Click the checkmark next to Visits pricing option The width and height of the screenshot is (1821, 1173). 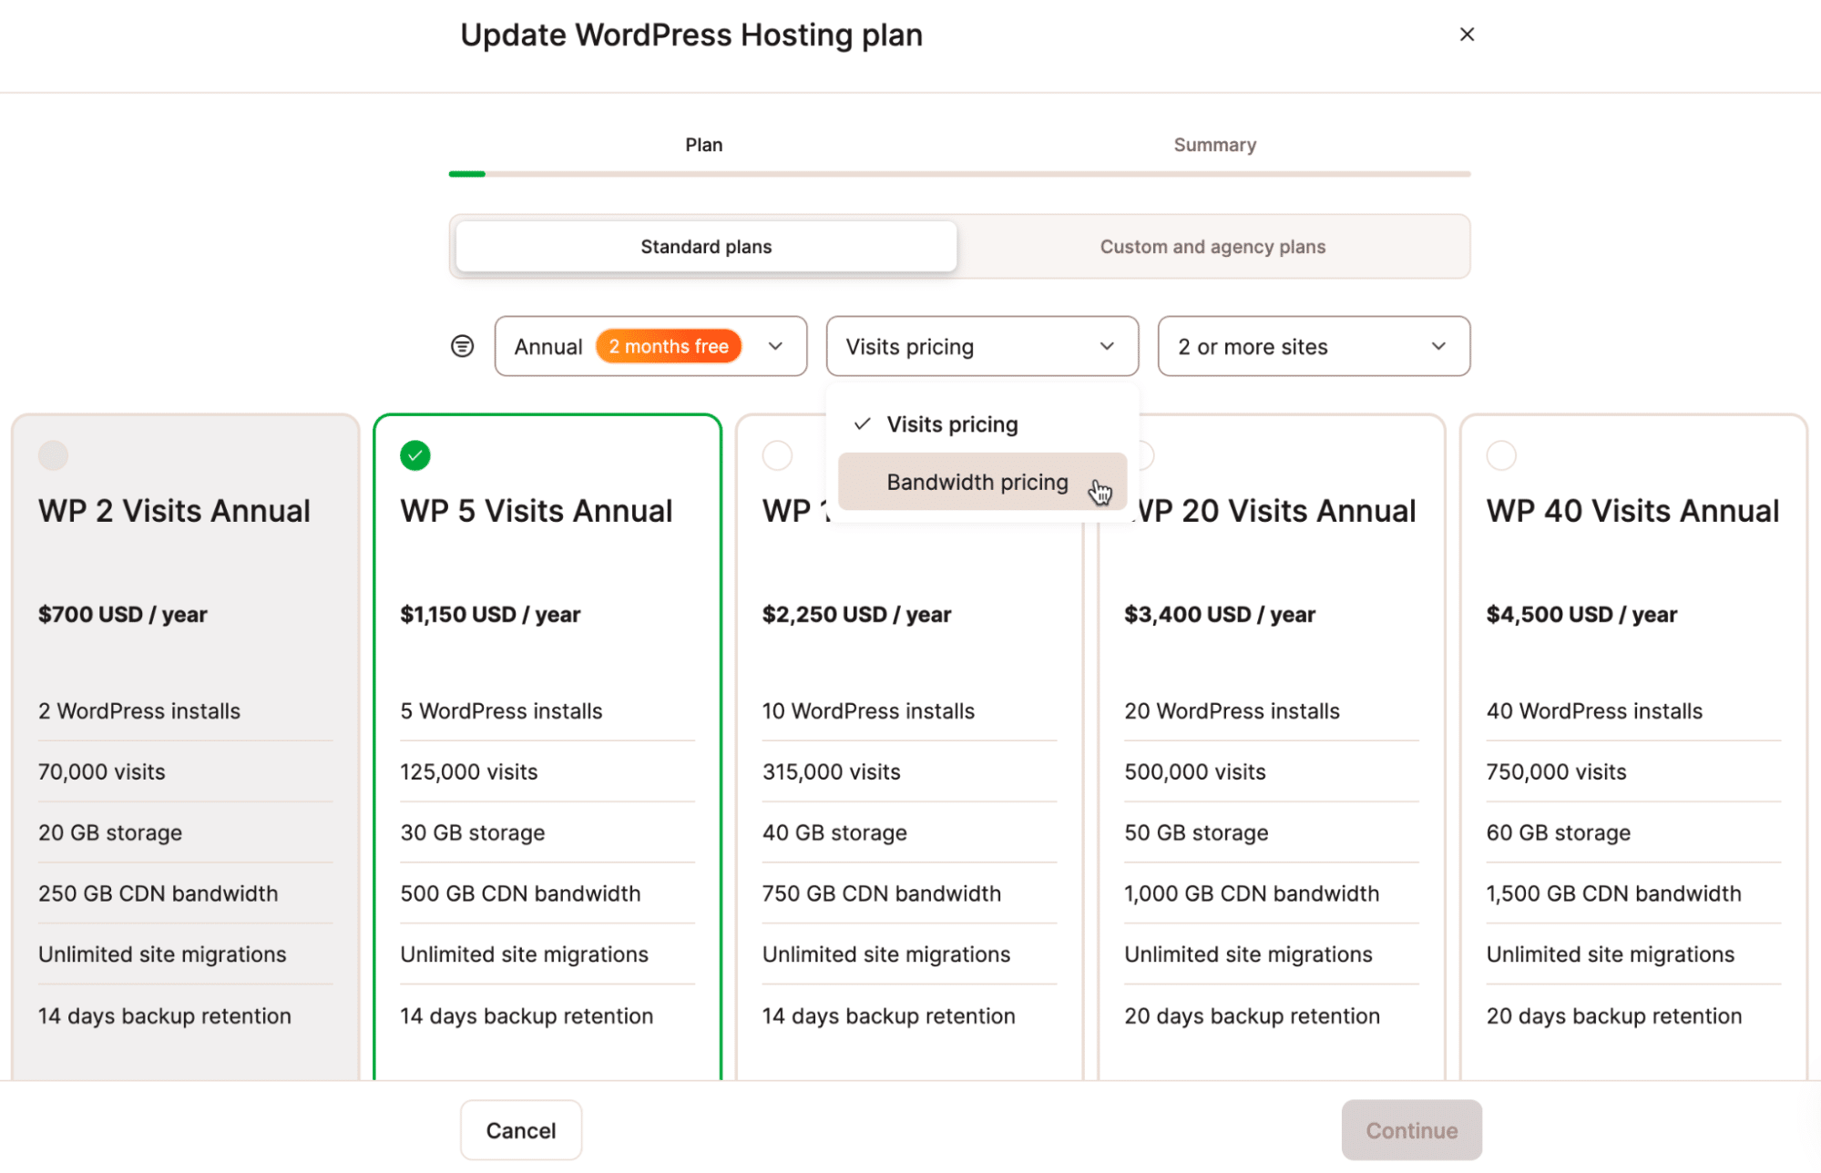tap(863, 424)
